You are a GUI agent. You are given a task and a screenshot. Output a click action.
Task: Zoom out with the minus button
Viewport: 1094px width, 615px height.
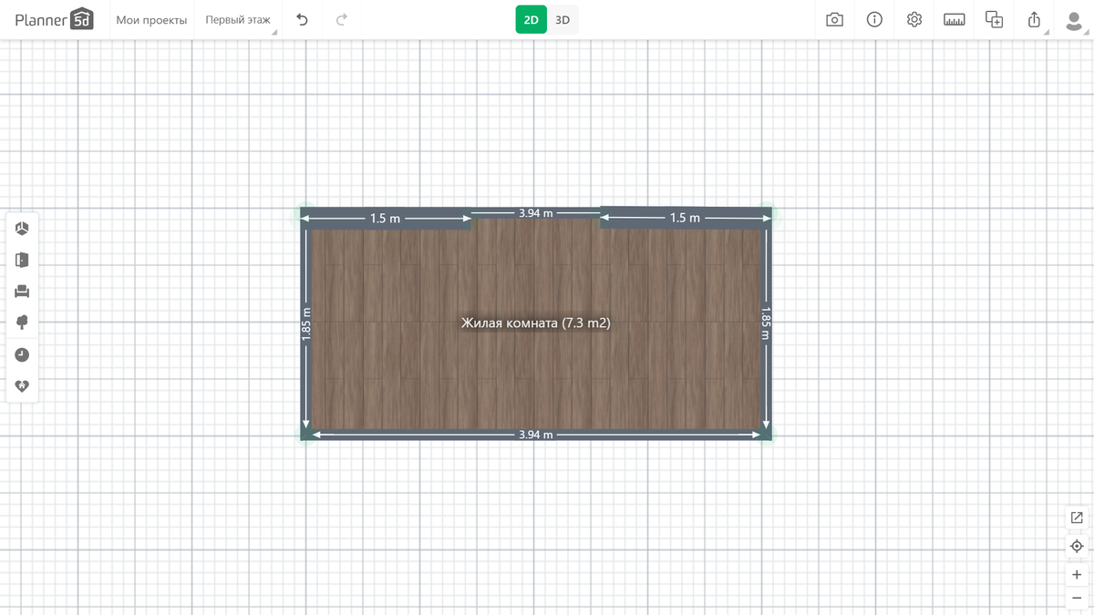point(1077,599)
